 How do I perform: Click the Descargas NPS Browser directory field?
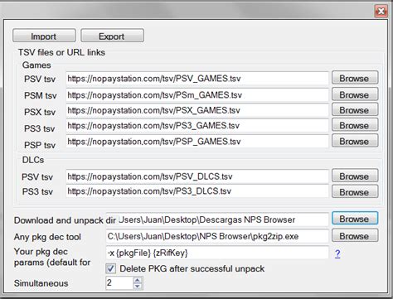[217, 219]
